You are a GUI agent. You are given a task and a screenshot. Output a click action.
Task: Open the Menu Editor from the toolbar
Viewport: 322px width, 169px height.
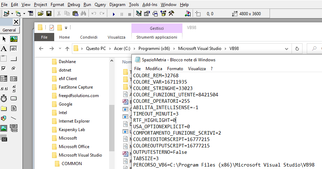31,13
